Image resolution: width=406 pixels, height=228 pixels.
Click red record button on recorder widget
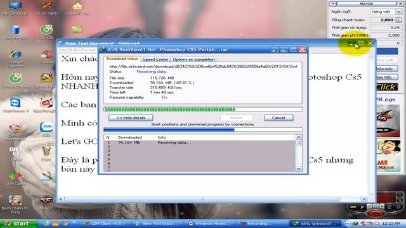pyautogui.click(x=376, y=214)
